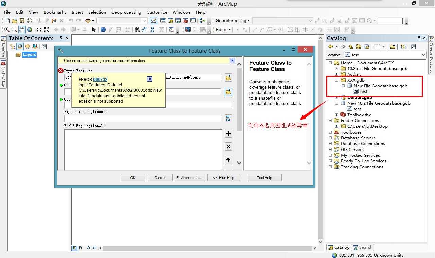
Task: Click the Fixed Zoom In icon
Action: click(x=39, y=30)
